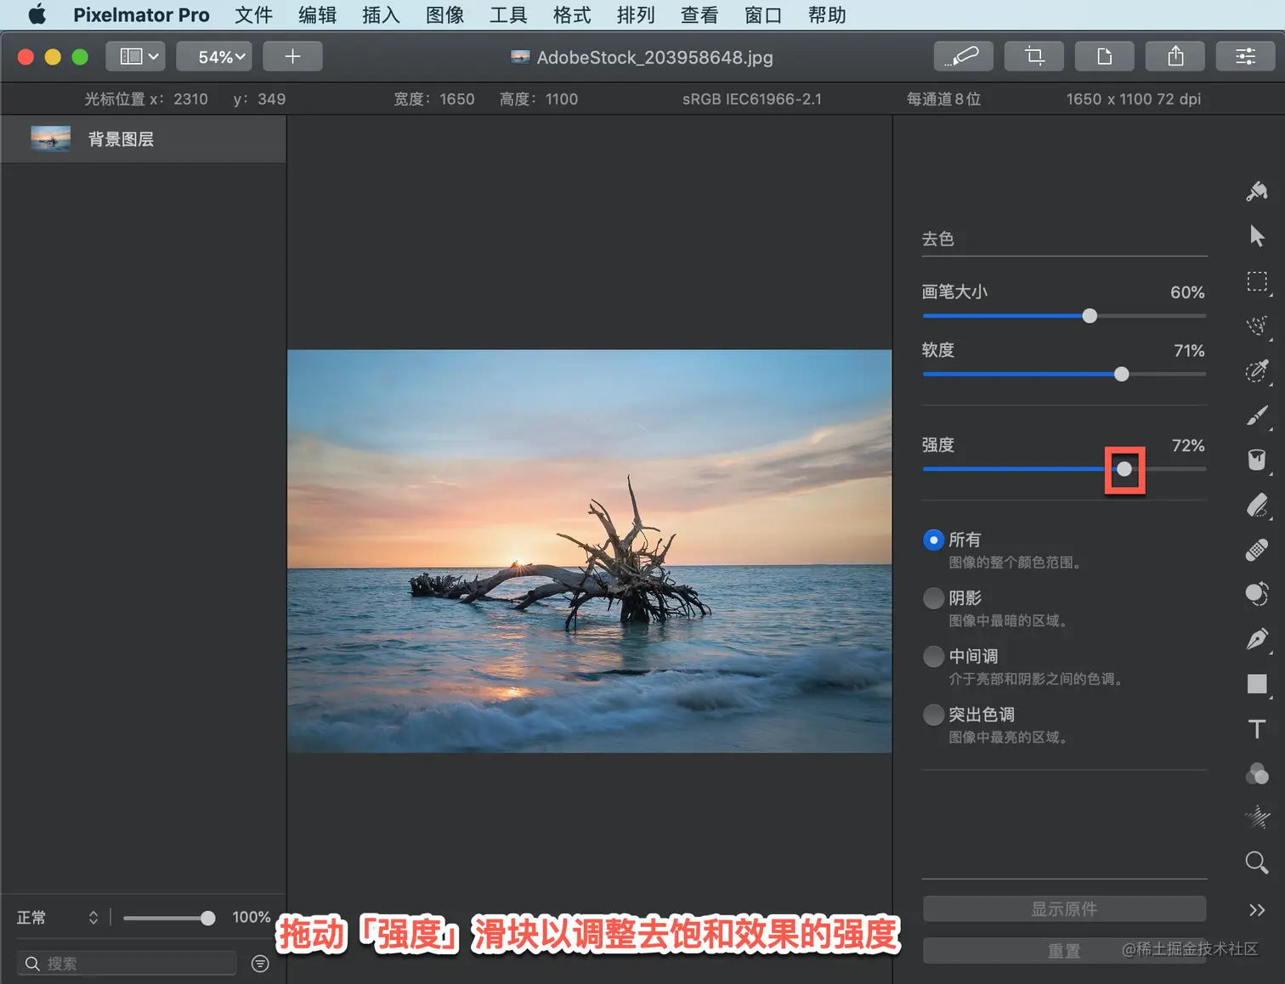The width and height of the screenshot is (1285, 984).
Task: Open the 正常 blend mode dropdown
Action: (58, 918)
